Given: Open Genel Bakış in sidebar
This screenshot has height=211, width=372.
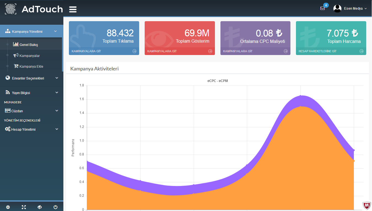Looking at the screenshot, I should click(29, 45).
